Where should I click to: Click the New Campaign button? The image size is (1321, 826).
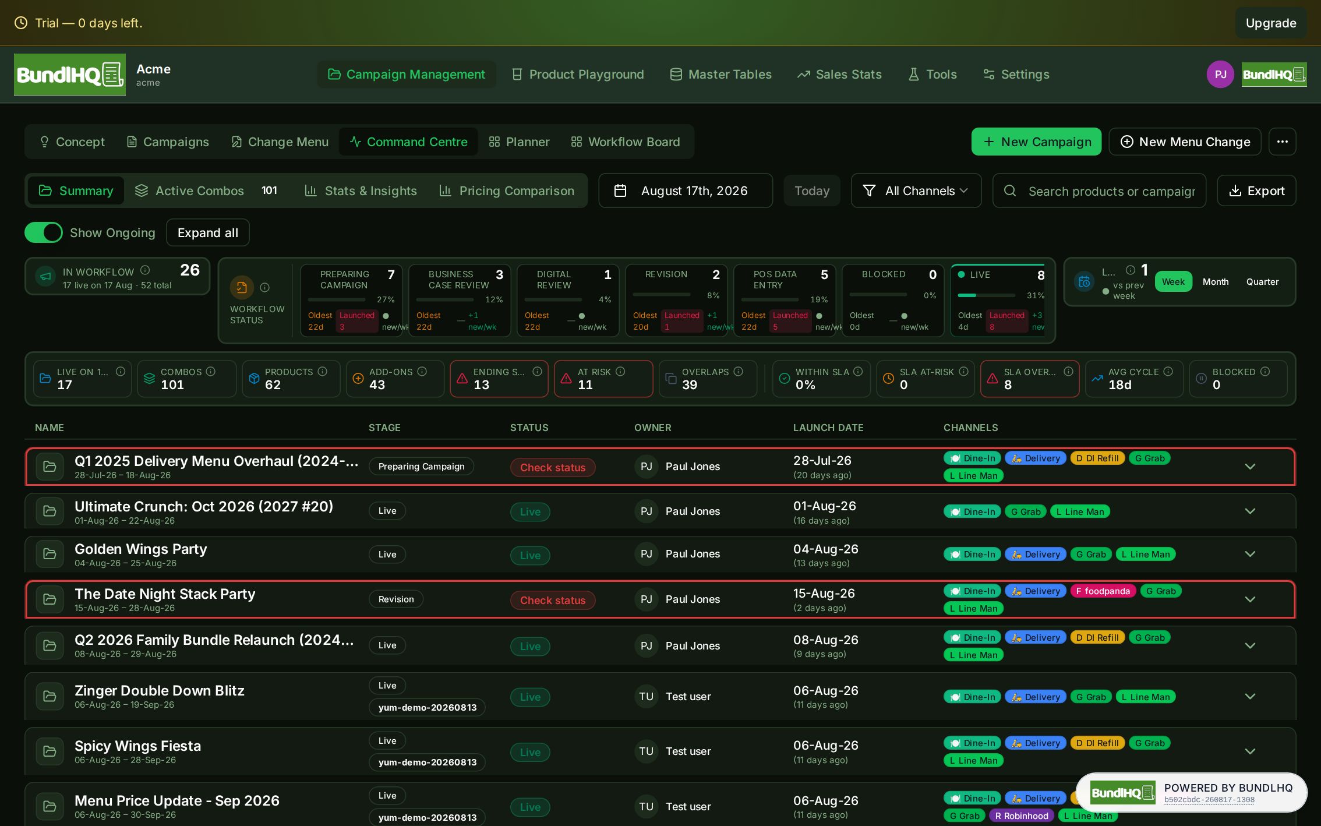coord(1036,142)
